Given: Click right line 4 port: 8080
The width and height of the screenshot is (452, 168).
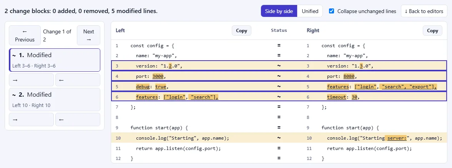Looking at the screenshot, I should (x=342, y=77).
